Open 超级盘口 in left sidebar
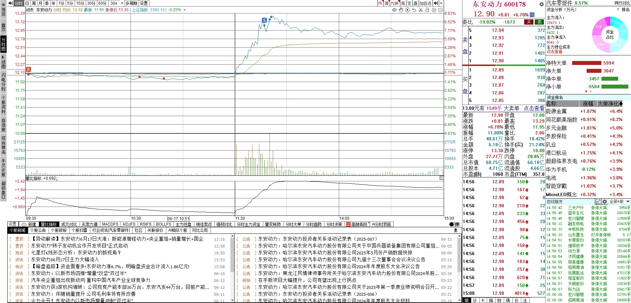The width and height of the screenshot is (631, 303). point(3,190)
